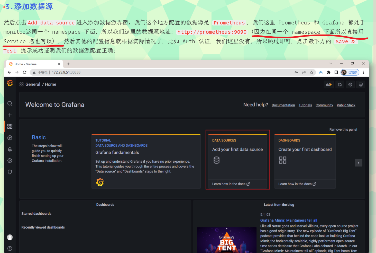Click the browser address bar URL
The image size is (376, 253).
coord(66,72)
